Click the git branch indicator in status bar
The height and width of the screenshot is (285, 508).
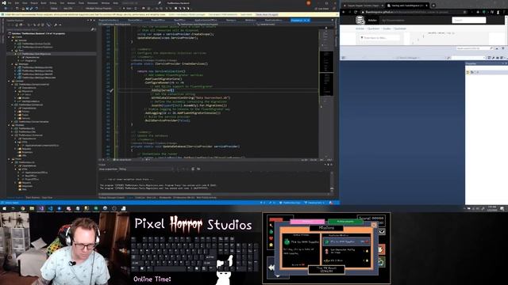tap(314, 203)
